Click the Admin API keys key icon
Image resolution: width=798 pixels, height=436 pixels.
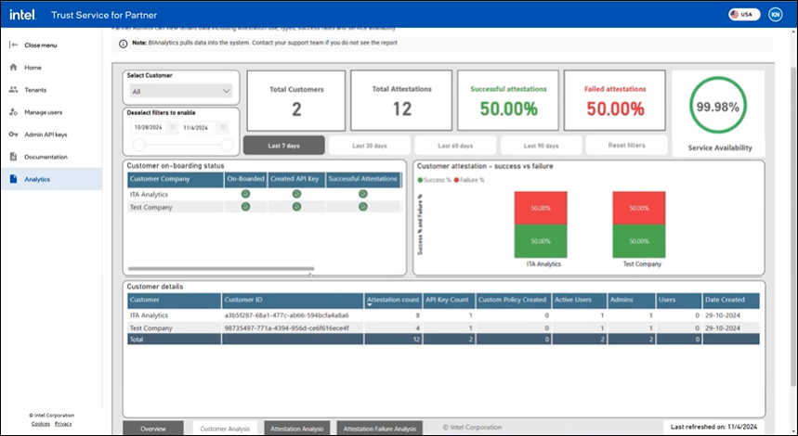click(x=14, y=135)
